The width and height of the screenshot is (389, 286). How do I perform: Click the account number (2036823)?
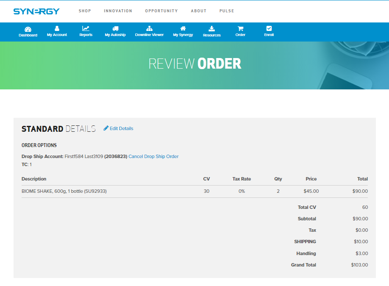pos(116,156)
